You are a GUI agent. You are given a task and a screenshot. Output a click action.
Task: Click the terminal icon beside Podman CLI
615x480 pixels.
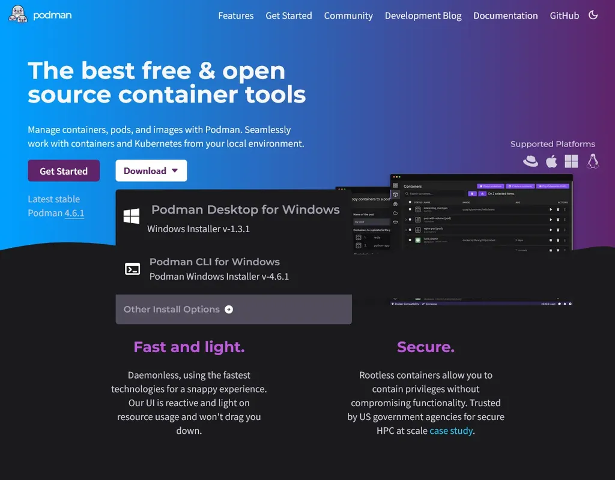(x=133, y=269)
